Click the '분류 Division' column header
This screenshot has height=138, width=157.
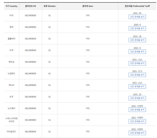(x=50, y=6)
